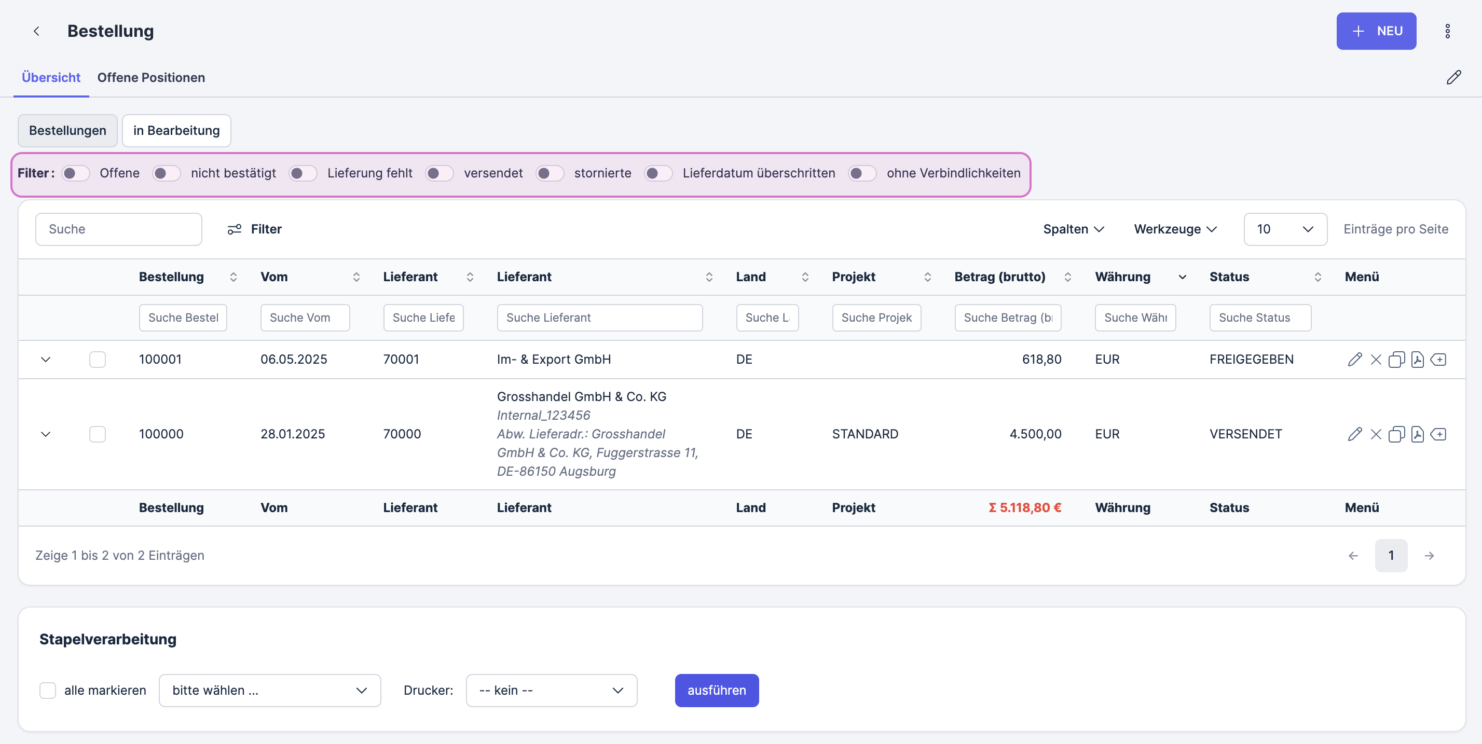Enable the Offene filter toggle

(x=75, y=173)
